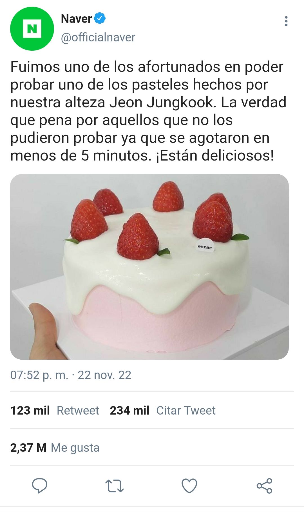Tap the 07:52 p. m. timestamp
Viewport: 304px width, 512px height.
pos(39,375)
